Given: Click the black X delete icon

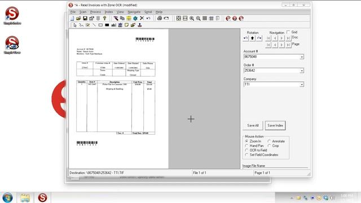Looking at the screenshot, I should (x=142, y=19).
